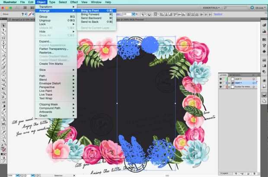
Task: Open the Transparency panel icon
Action: pos(264,71)
